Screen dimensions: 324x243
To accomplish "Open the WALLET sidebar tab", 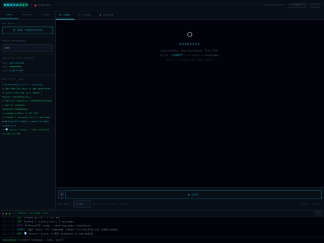I will tap(28, 15).
